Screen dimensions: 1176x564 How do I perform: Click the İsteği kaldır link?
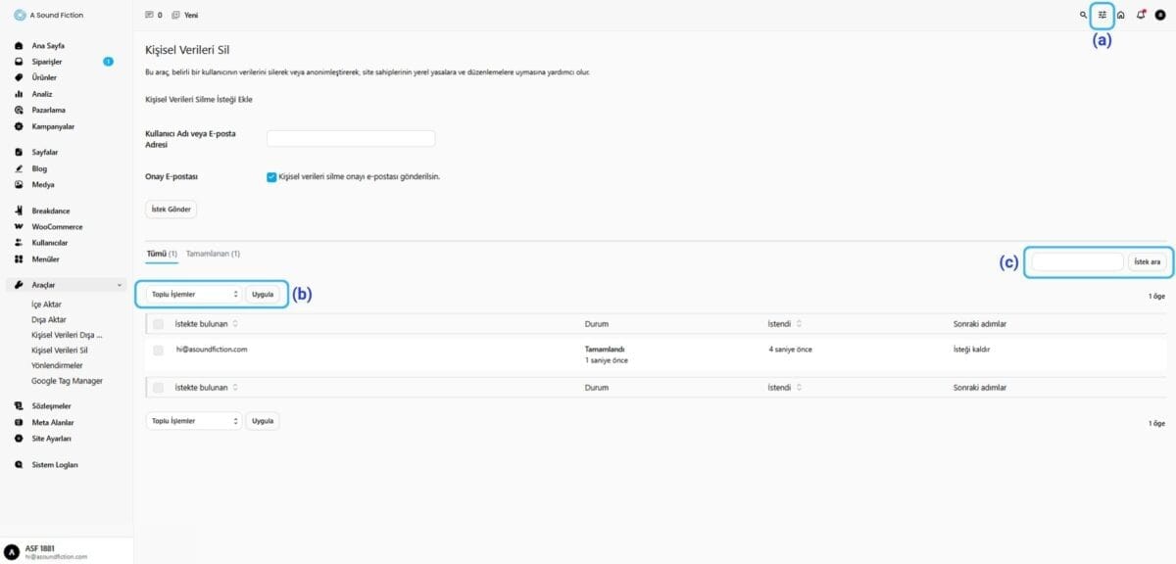click(x=977, y=350)
